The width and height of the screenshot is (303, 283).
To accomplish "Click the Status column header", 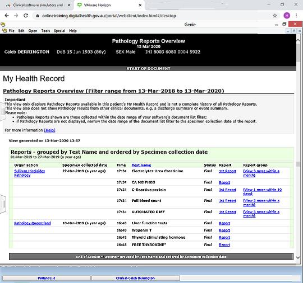I will coord(210,165).
